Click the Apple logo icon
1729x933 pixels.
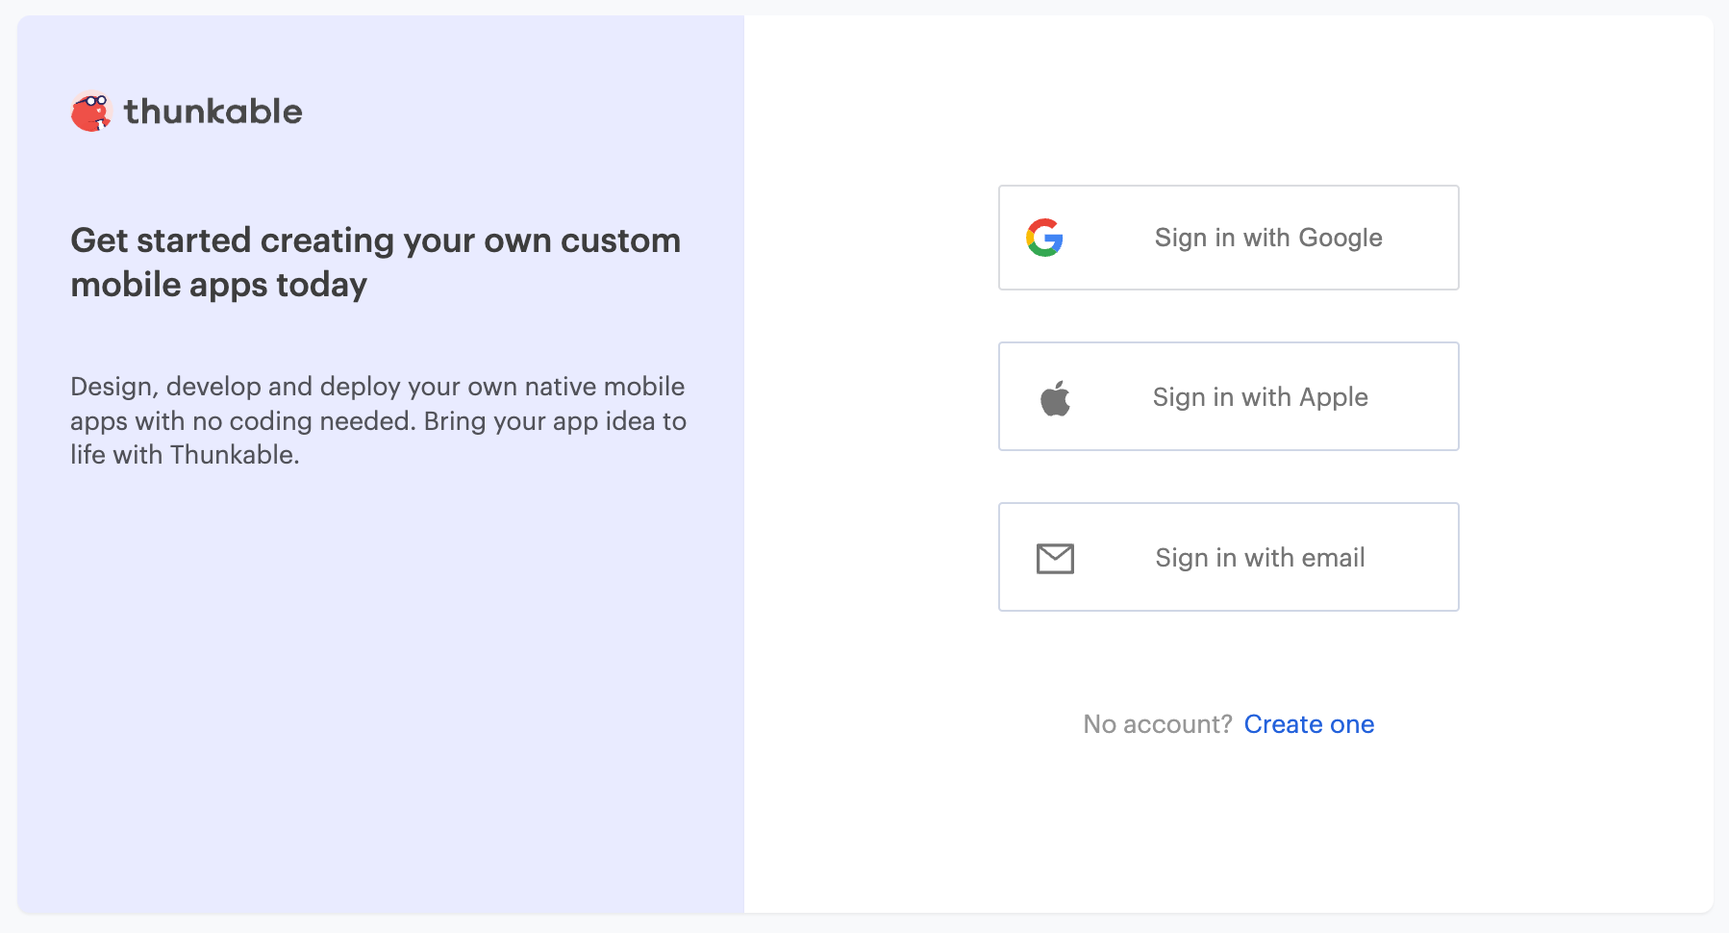[x=1055, y=397]
